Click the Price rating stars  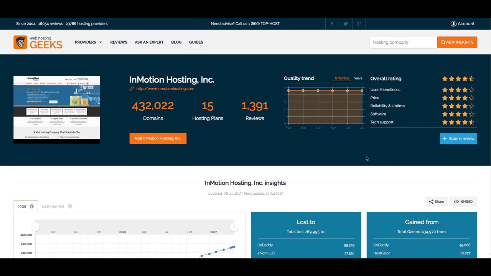(x=458, y=98)
